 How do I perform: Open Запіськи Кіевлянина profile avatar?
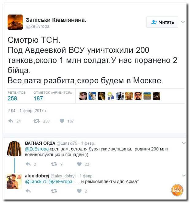(15, 22)
